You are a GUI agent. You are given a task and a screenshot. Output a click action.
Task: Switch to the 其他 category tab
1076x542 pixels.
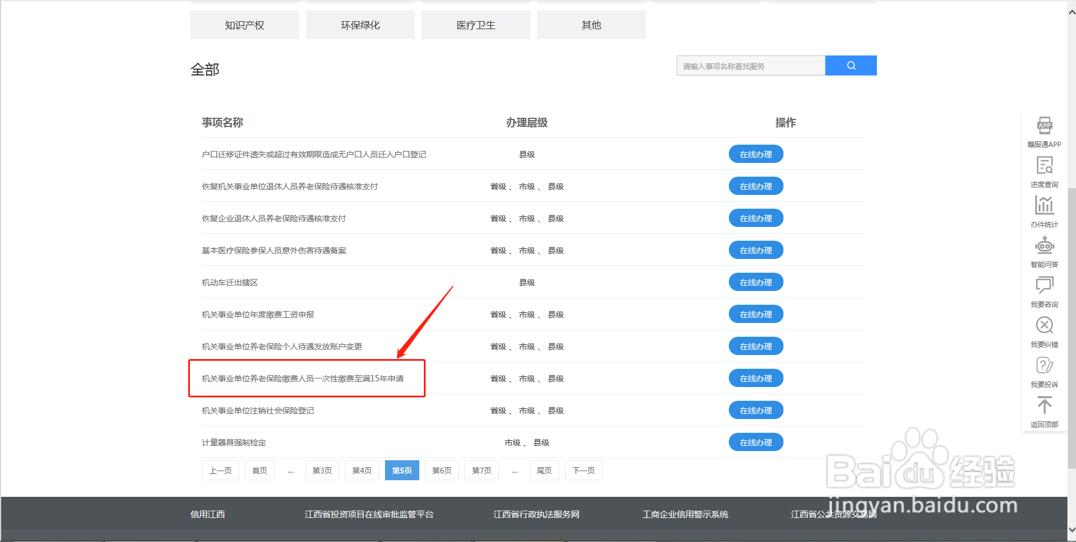point(591,25)
